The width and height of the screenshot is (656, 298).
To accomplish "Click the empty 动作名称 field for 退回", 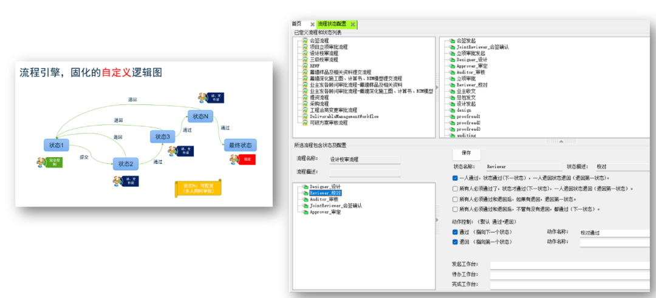I will point(616,242).
